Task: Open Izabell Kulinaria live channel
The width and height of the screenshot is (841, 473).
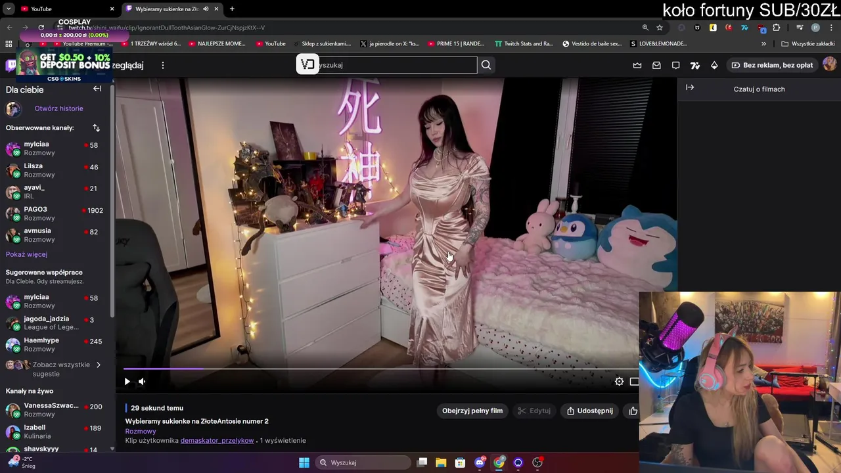Action: [x=56, y=431]
